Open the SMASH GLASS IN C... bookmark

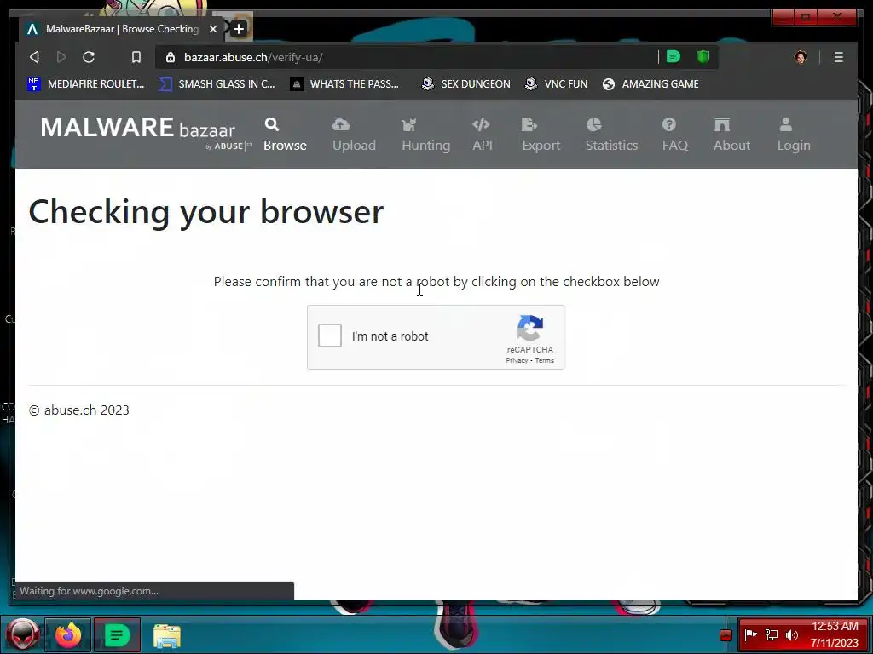click(217, 84)
